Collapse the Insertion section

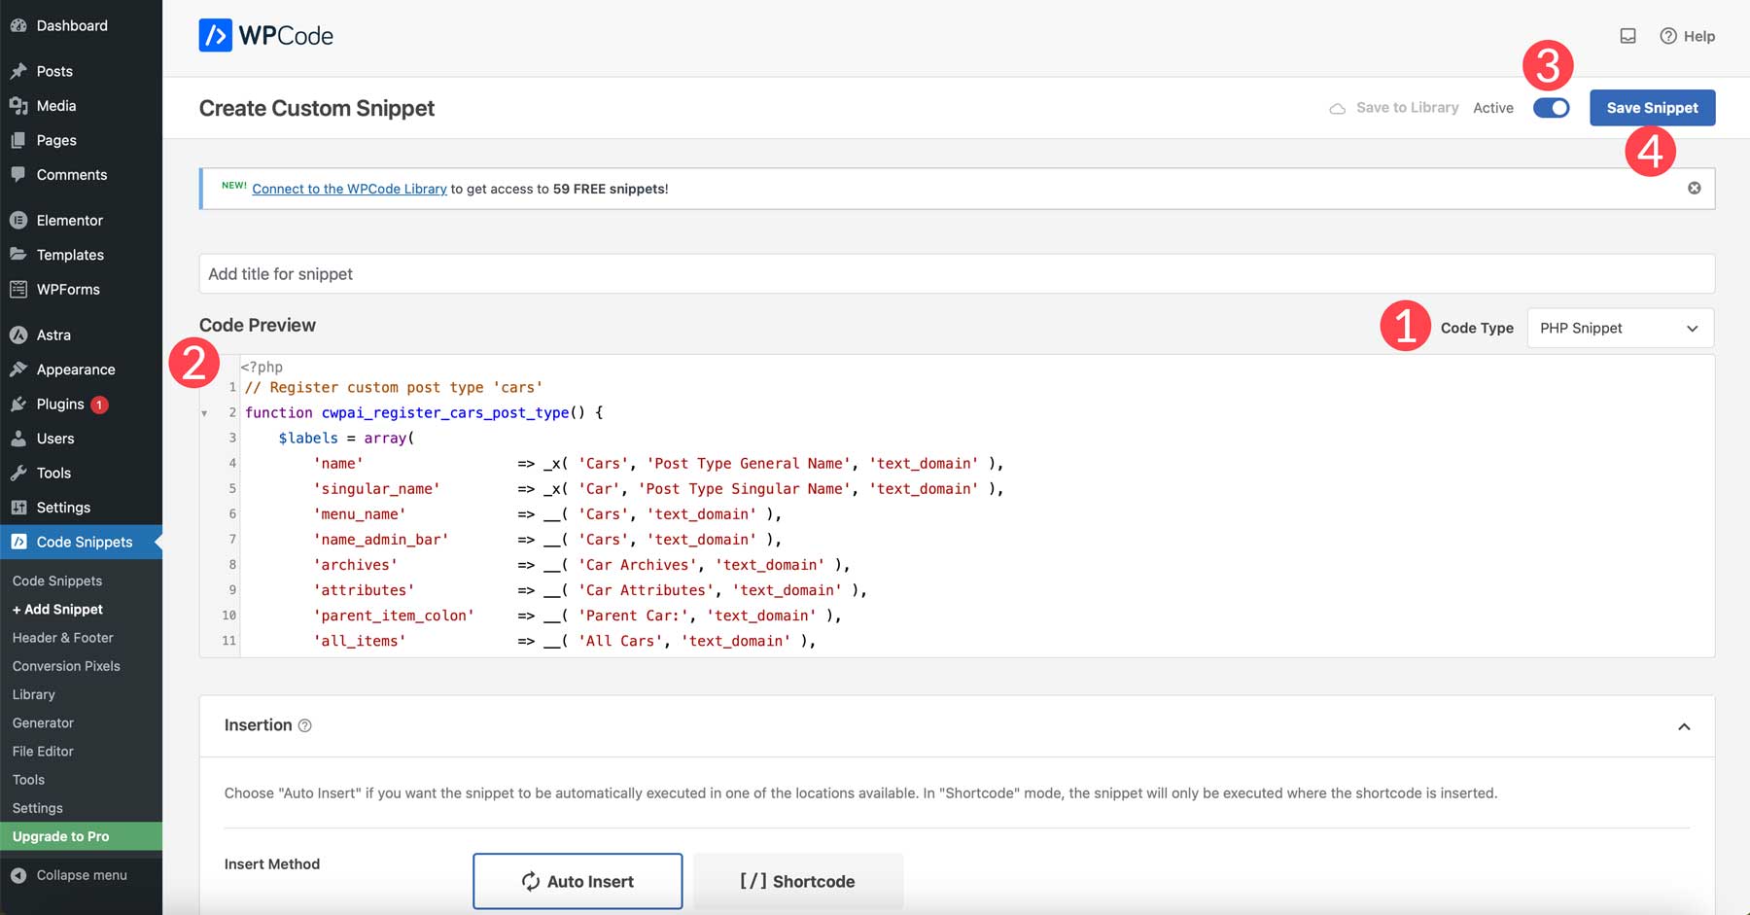[x=1685, y=725]
